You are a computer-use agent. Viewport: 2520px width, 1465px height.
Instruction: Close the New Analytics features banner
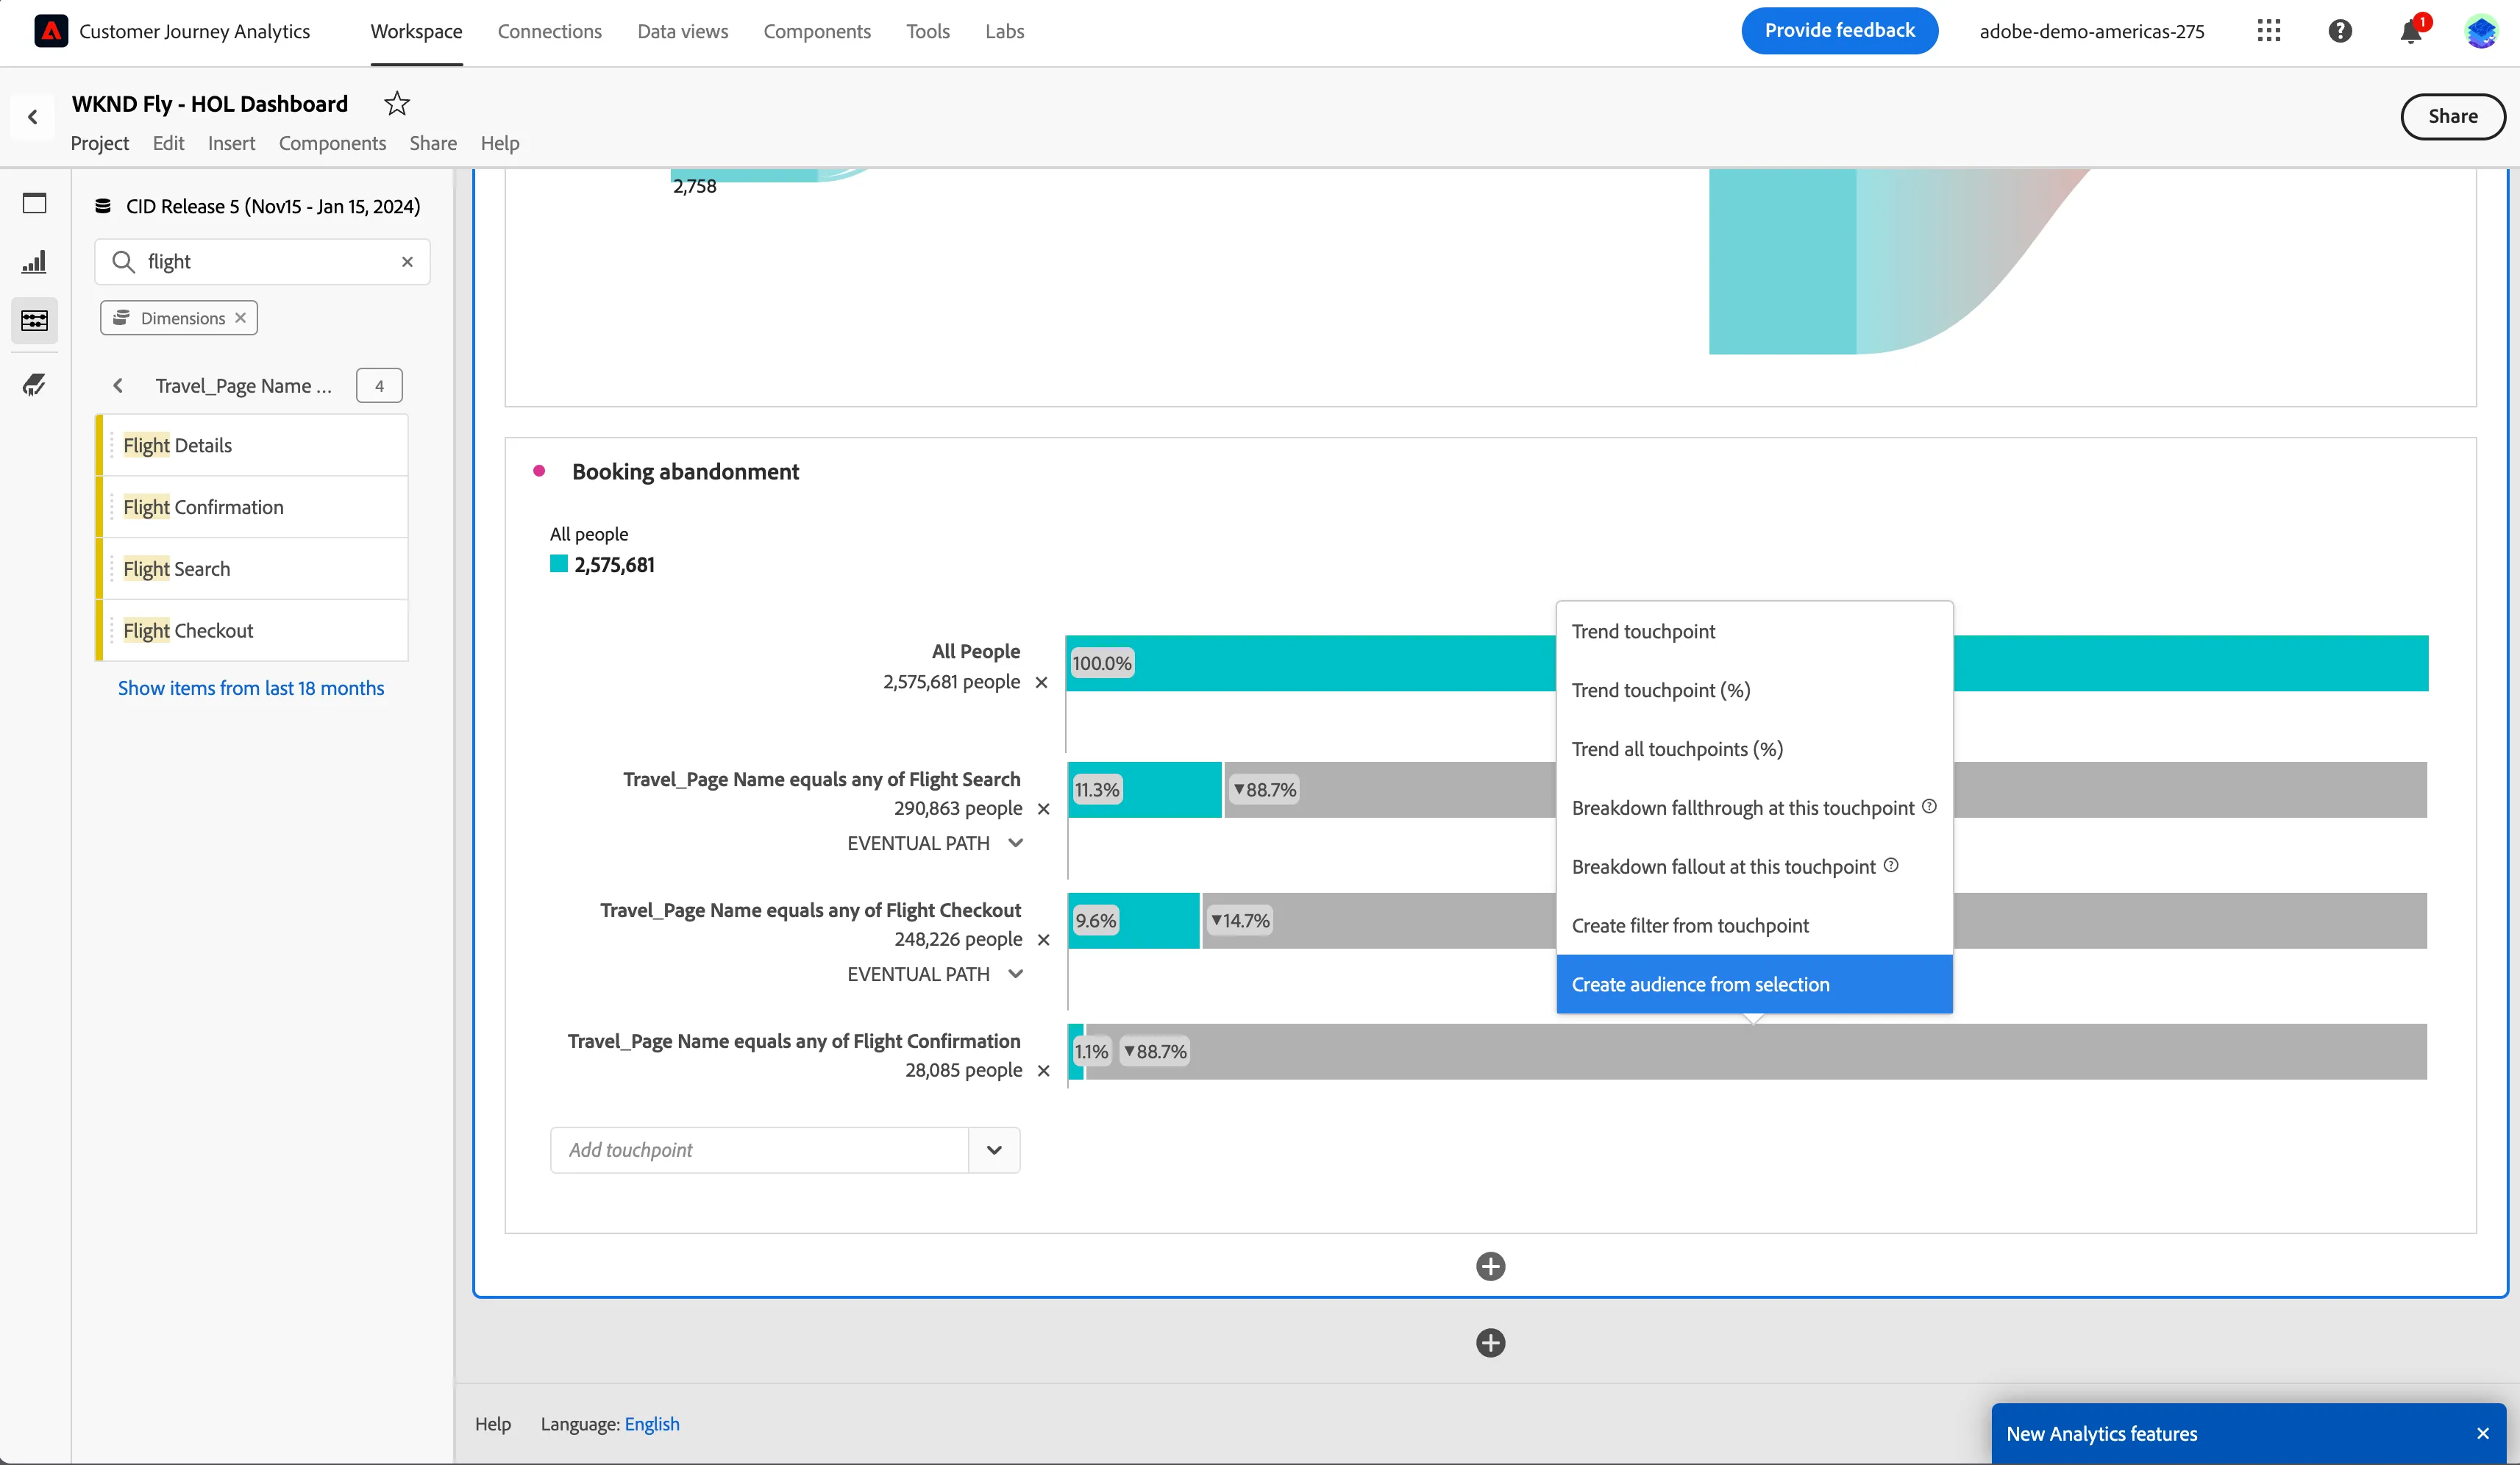[x=2483, y=1434]
